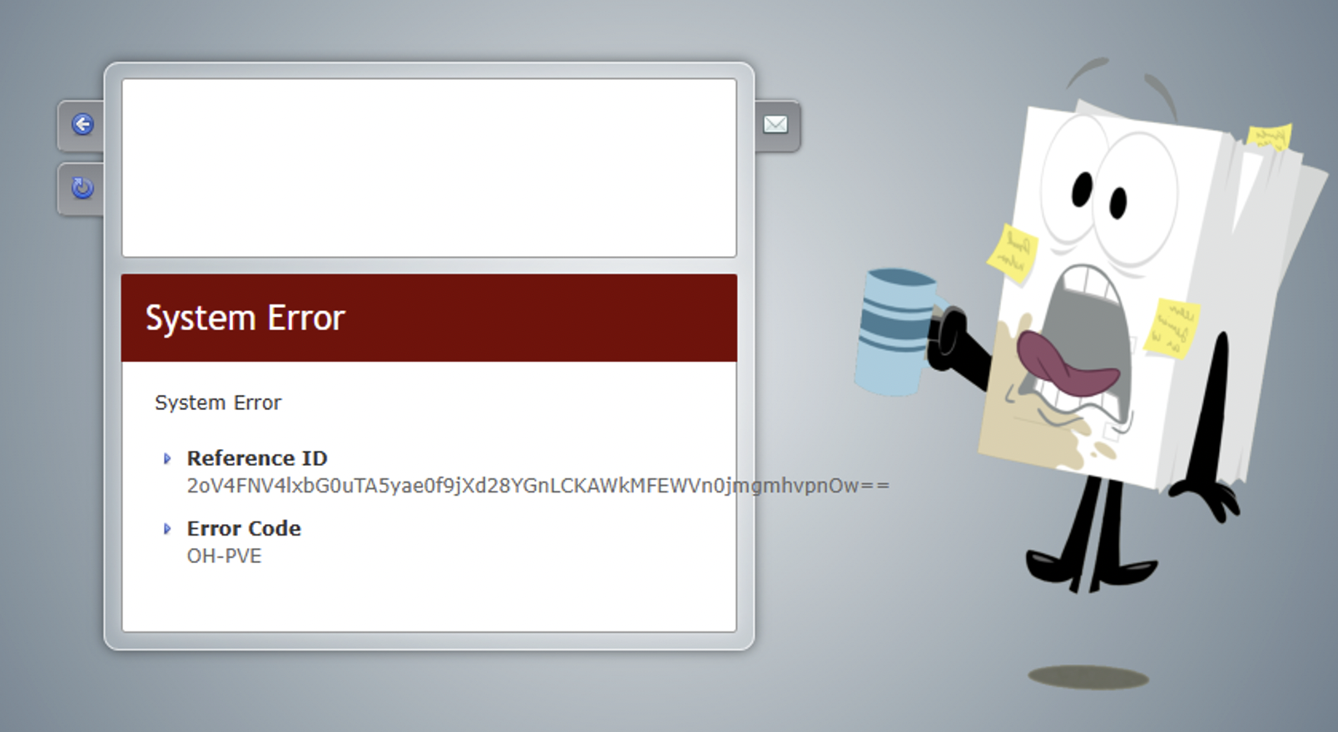
Task: Click the yellow sticky note on paper top
Action: tap(1270, 137)
